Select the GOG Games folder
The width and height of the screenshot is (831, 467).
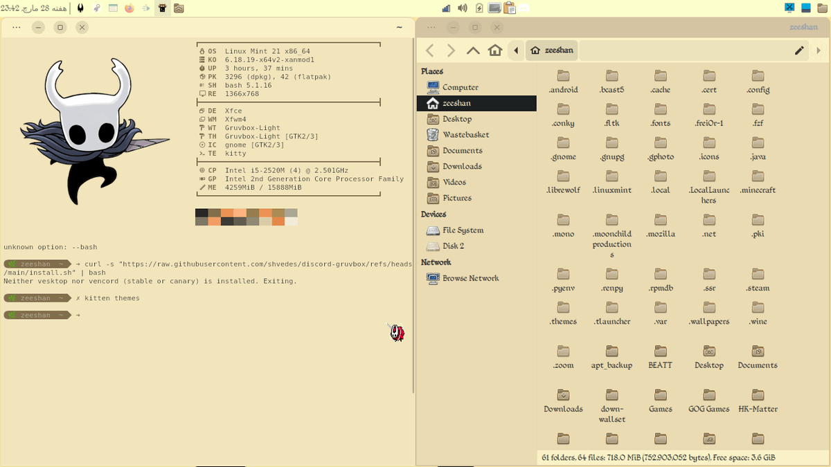coord(709,401)
